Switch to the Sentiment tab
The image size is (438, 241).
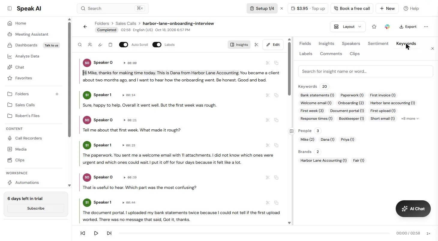(x=378, y=43)
